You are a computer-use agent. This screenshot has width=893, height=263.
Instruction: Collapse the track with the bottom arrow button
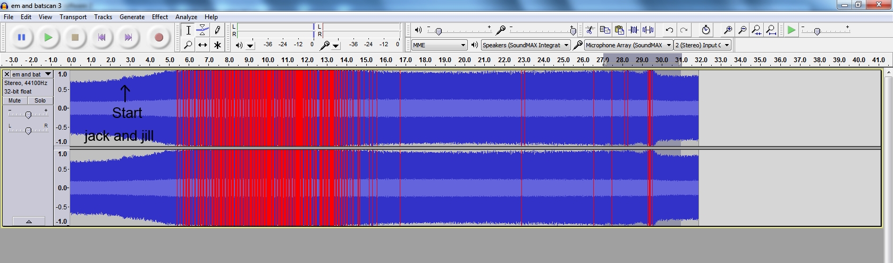pos(28,221)
